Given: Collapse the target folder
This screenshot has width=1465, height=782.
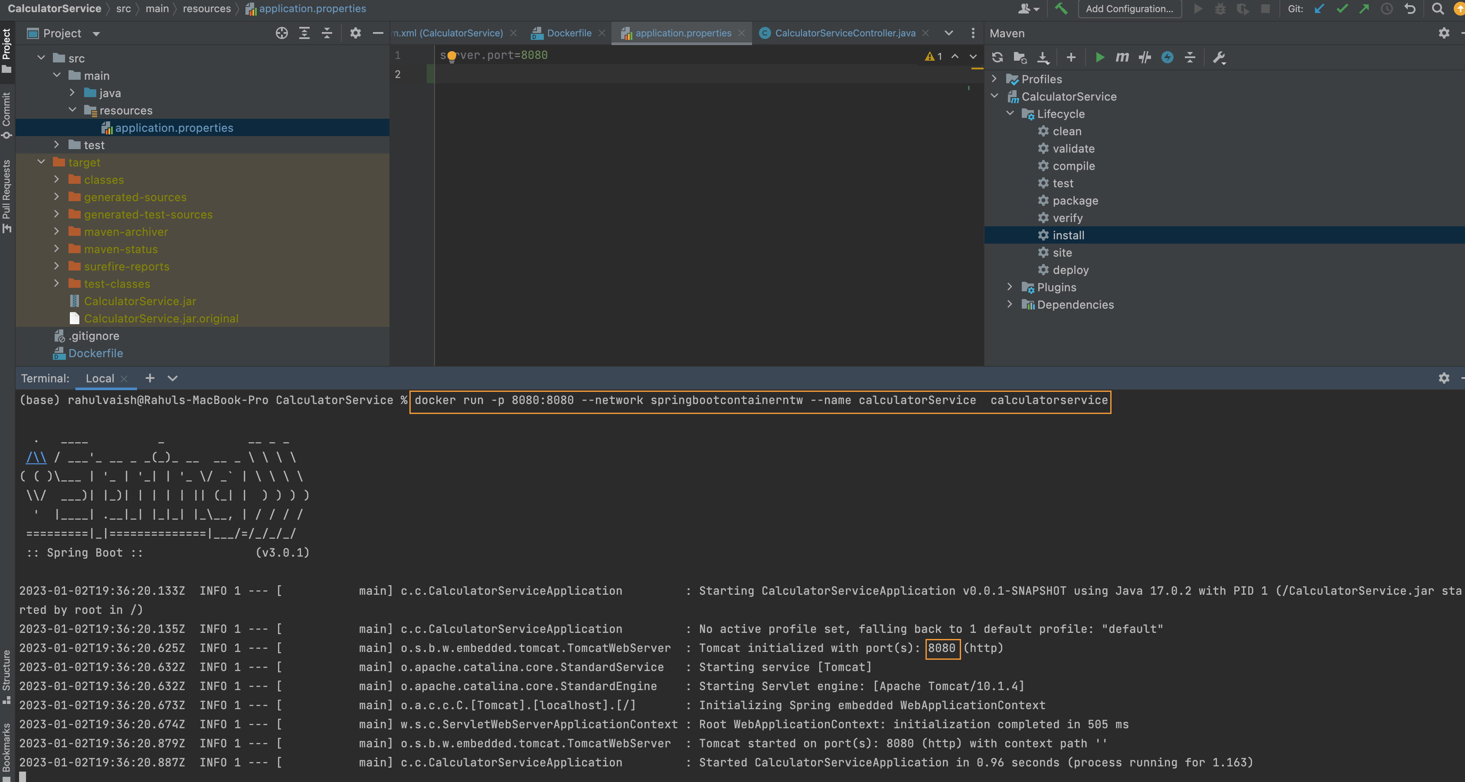Looking at the screenshot, I should pyautogui.click(x=41, y=162).
